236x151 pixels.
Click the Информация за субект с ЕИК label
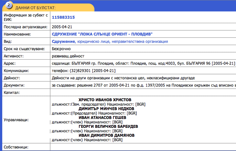tap(26, 17)
